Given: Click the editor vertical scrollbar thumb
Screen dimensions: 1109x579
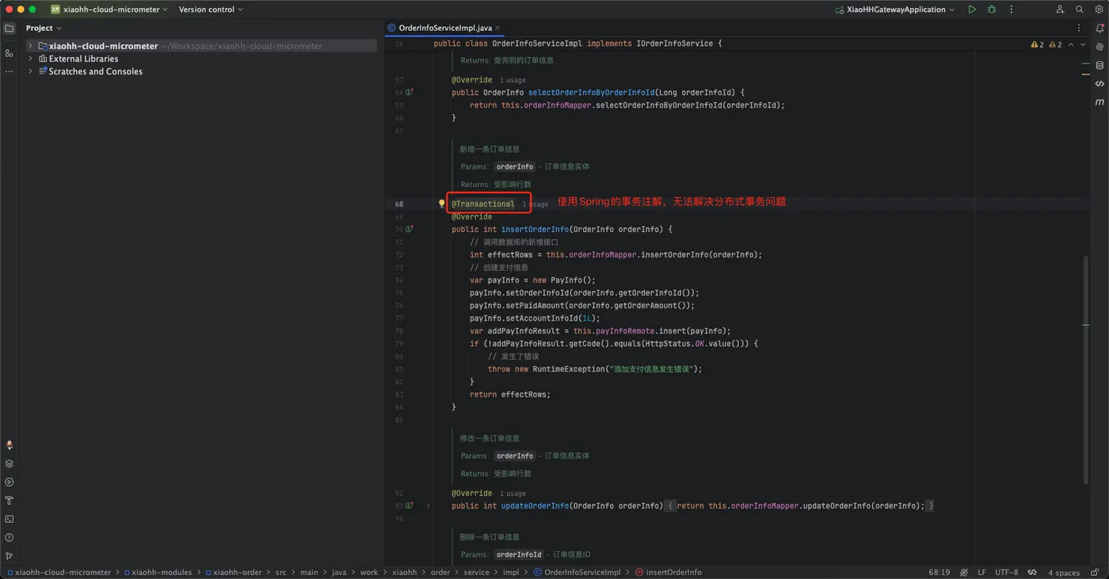Looking at the screenshot, I should point(1085,370).
